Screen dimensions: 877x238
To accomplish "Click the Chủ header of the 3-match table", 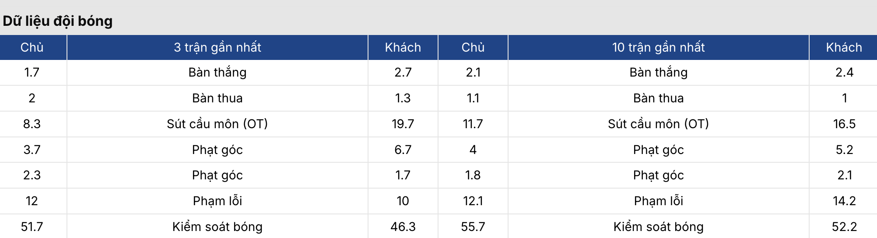I will pyautogui.click(x=32, y=47).
